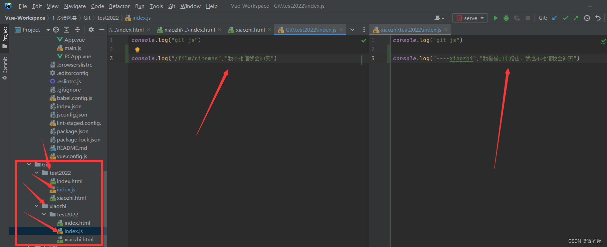
Task: Click Git update project blue arrow
Action: tap(554, 18)
